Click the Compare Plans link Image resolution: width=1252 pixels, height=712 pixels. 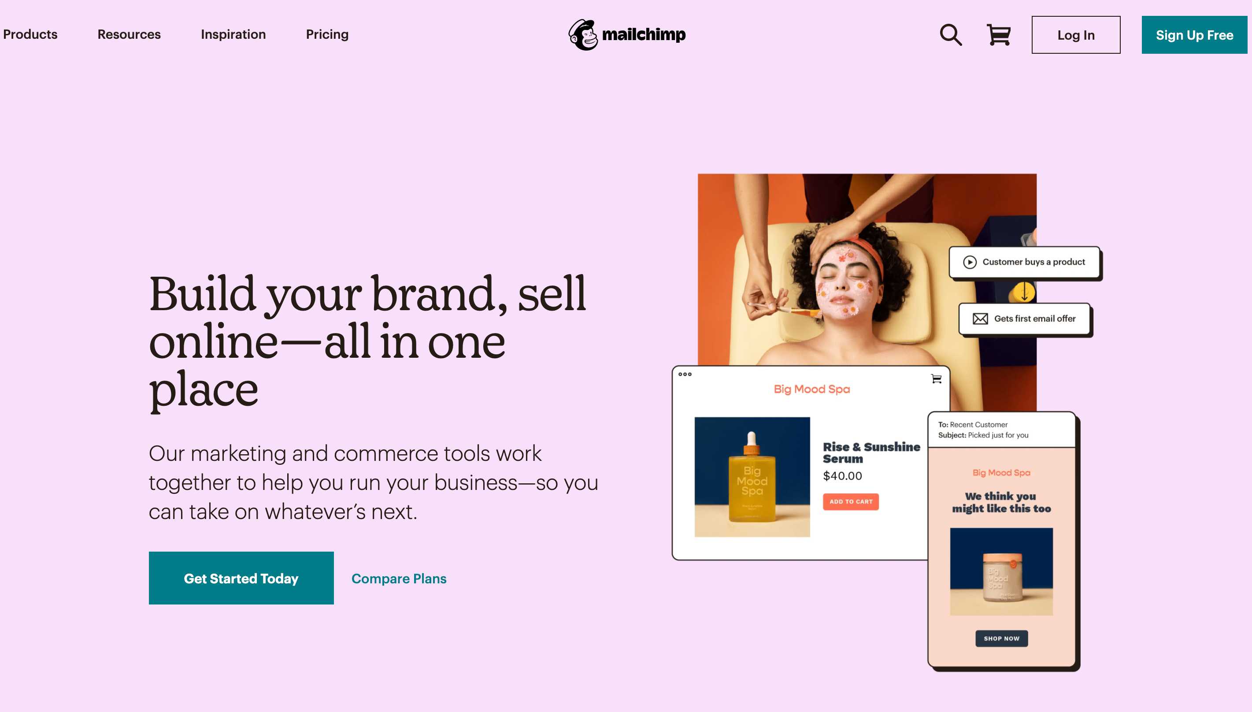(399, 578)
